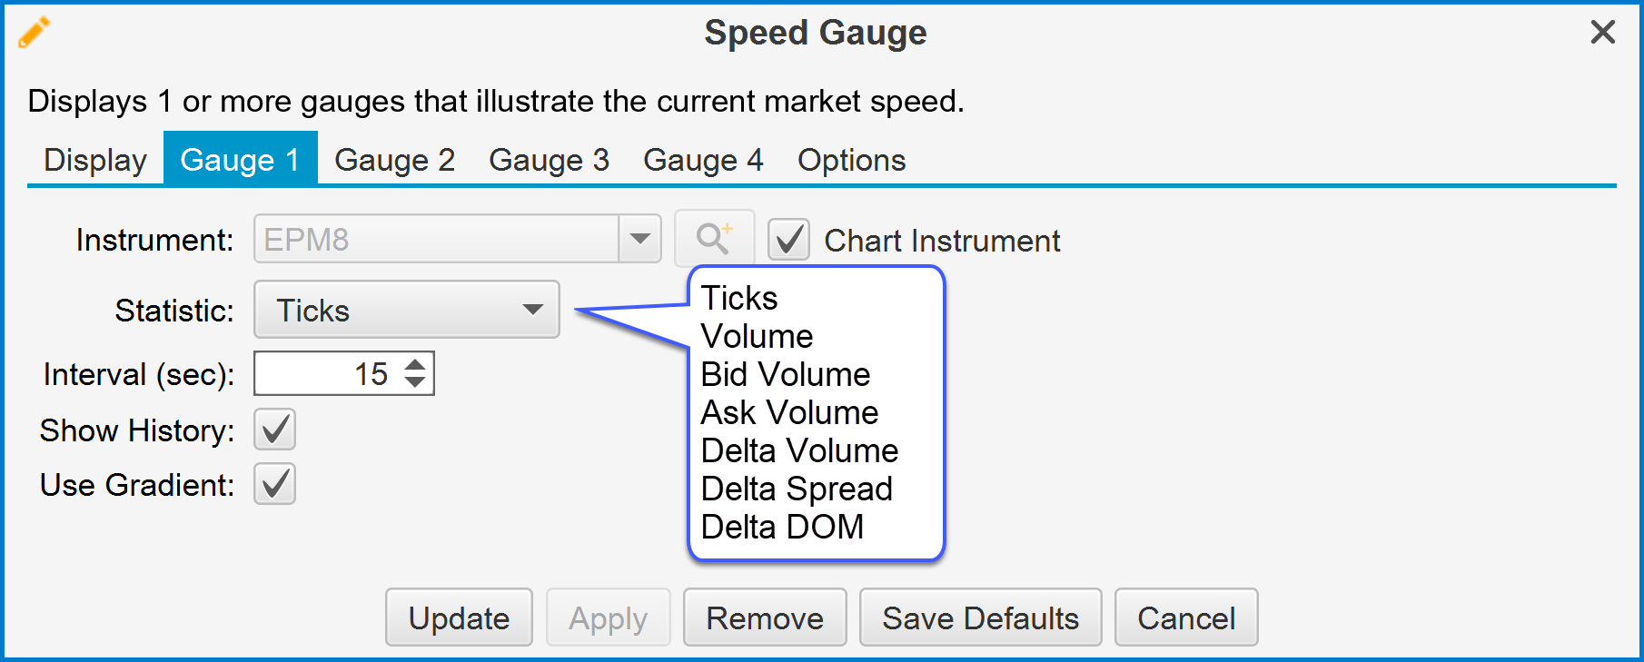Cancel the Speed Gauge dialog

1185,618
